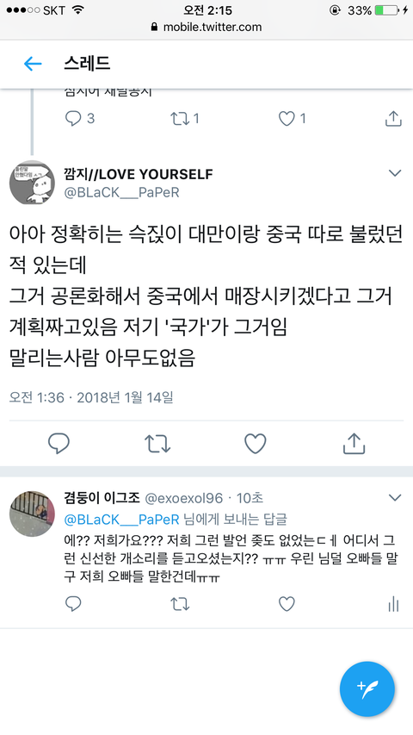Image resolution: width=413 pixels, height=735 pixels.
Task: Like the top tweet with 1 like
Action: (293, 119)
